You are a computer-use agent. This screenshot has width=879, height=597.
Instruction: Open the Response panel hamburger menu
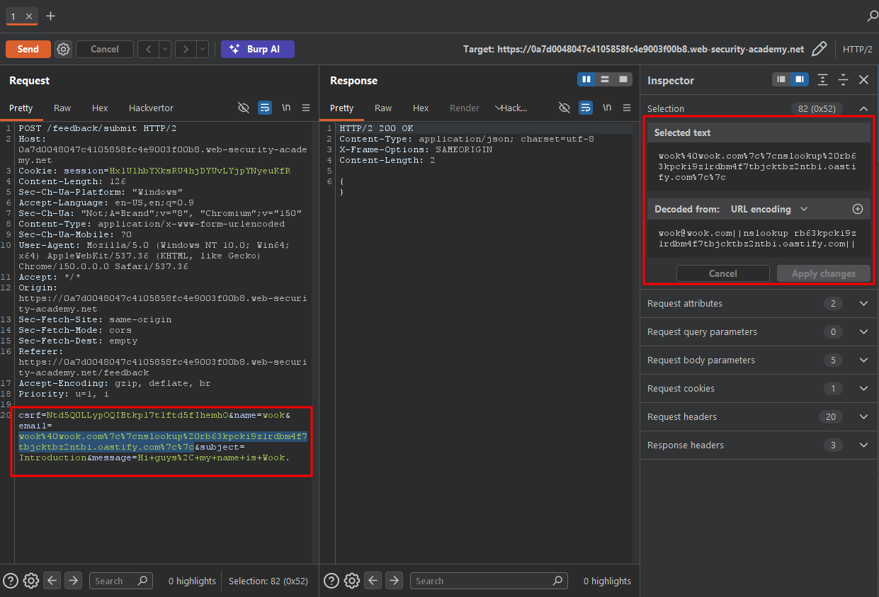[x=627, y=108]
